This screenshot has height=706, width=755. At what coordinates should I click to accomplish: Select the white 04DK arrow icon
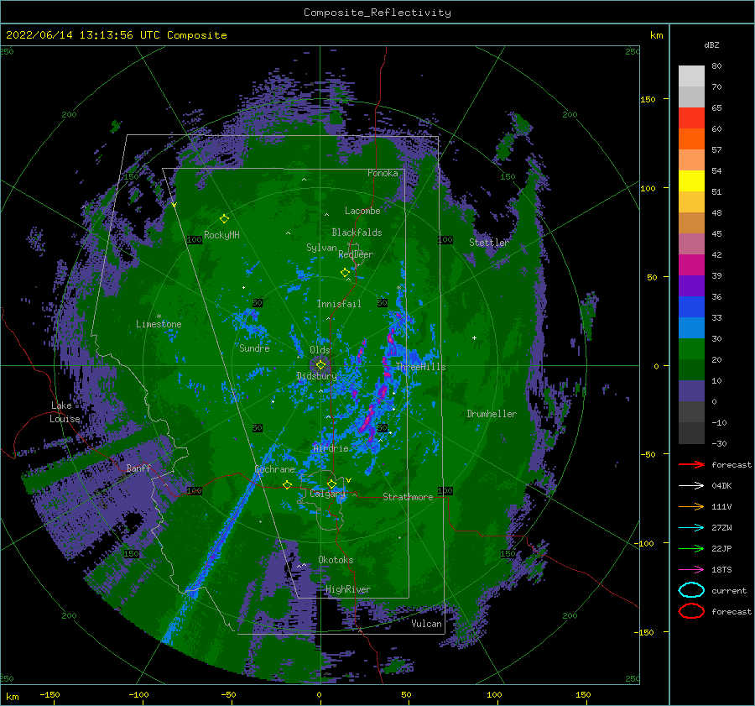point(691,485)
